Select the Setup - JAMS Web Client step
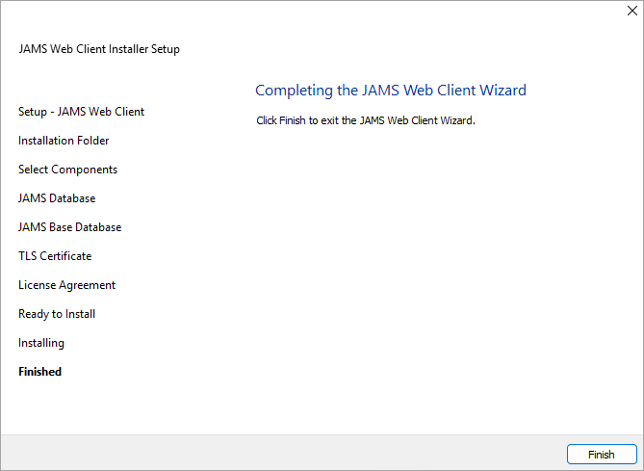This screenshot has height=471, width=644. click(x=81, y=112)
